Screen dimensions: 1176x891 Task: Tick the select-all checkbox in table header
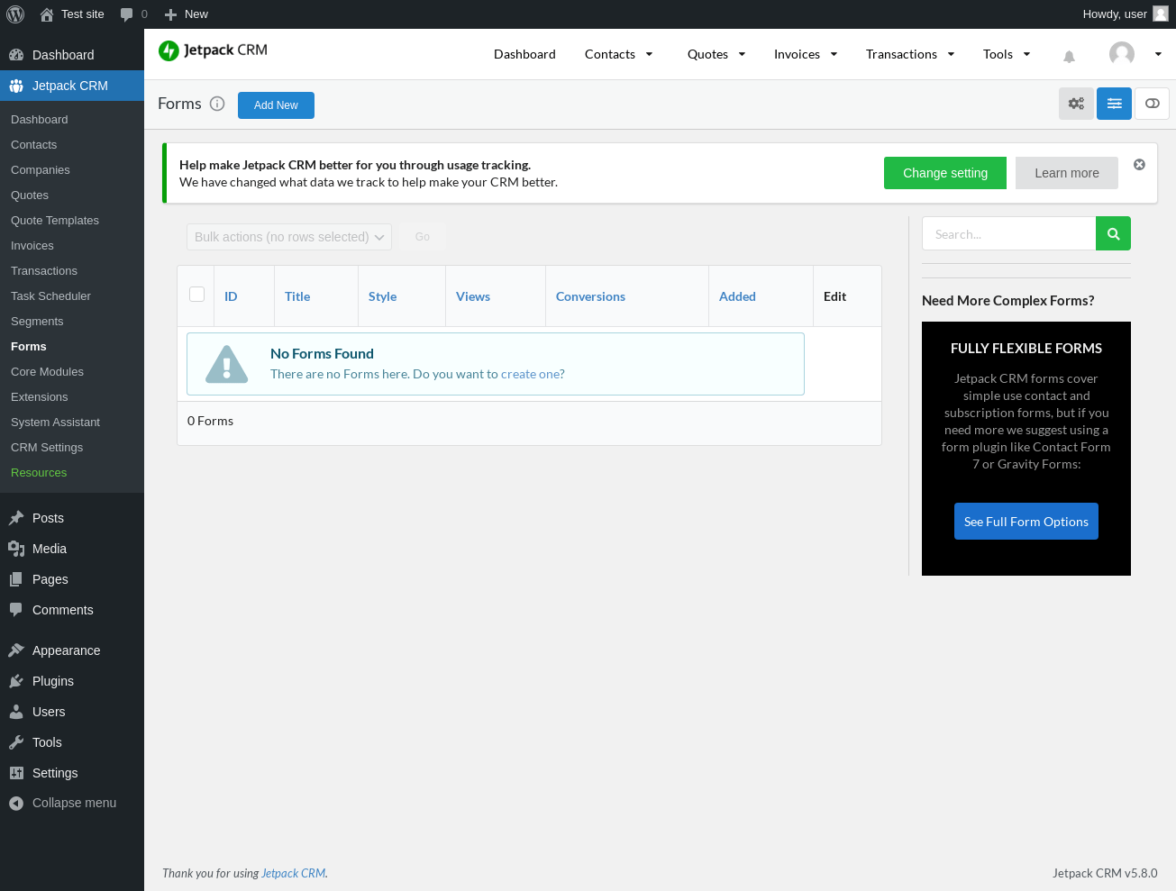(x=197, y=294)
